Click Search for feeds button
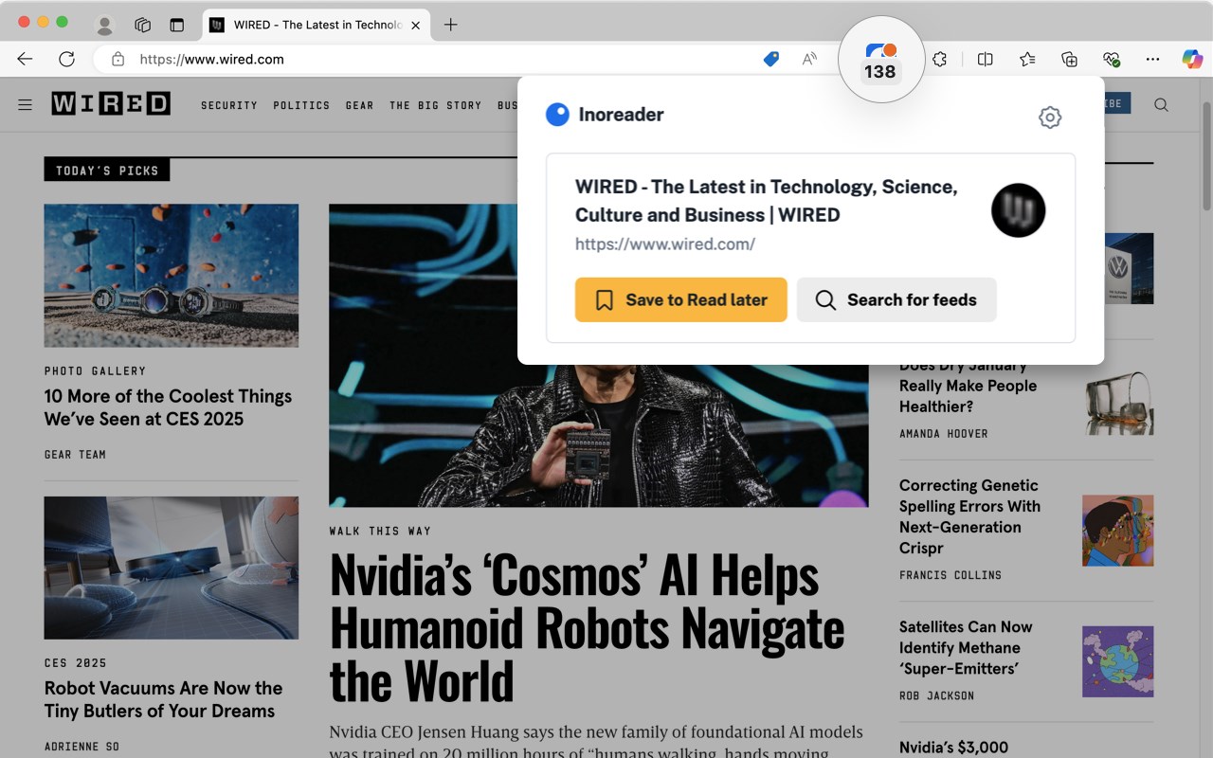This screenshot has height=758, width=1213. click(x=896, y=299)
